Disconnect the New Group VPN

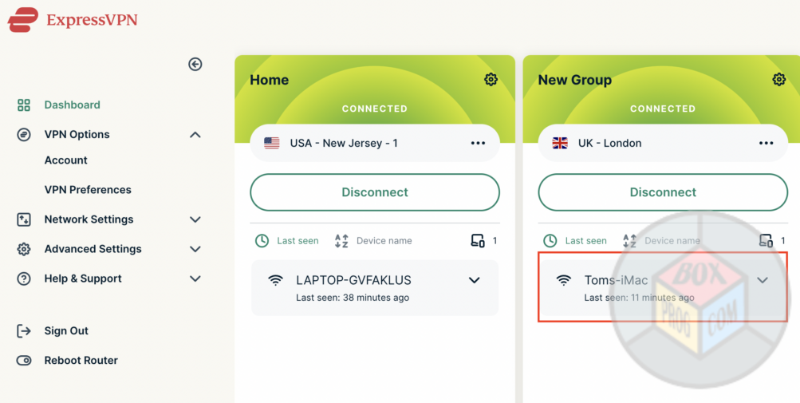pos(663,192)
